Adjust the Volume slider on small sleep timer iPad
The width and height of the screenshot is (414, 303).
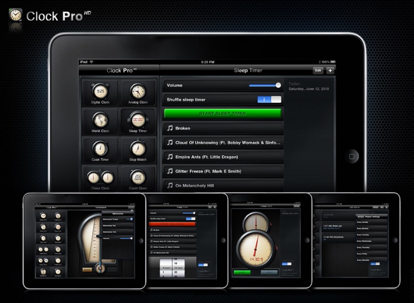(189, 213)
